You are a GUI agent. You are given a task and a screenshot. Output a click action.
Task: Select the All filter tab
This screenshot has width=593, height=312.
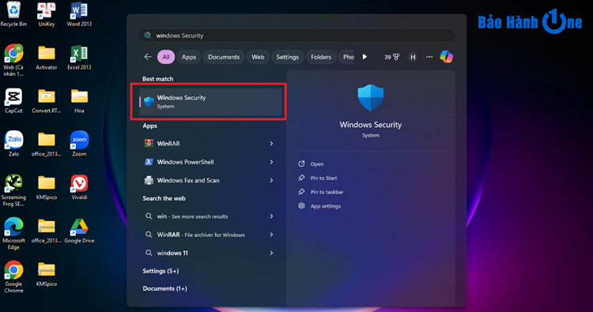[166, 57]
